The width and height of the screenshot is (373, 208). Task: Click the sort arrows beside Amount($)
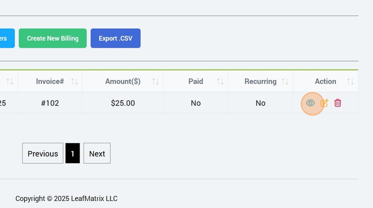(x=155, y=82)
